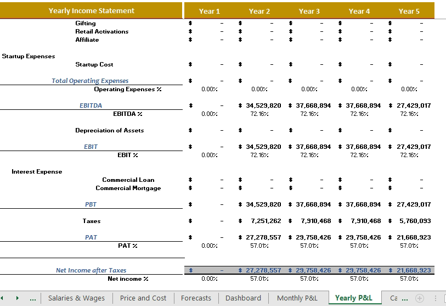446x306 pixels.
Task: Select the EBITDA row label
Action: [91, 105]
